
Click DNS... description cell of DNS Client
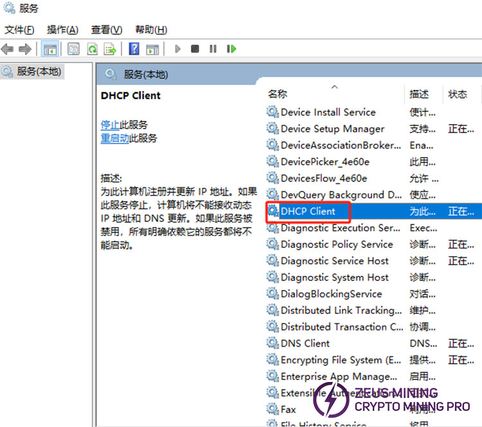click(x=423, y=343)
